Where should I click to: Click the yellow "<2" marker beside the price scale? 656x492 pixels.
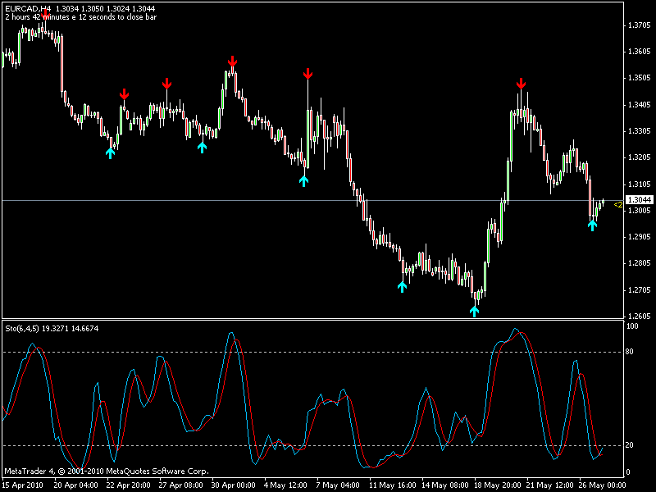(x=618, y=204)
